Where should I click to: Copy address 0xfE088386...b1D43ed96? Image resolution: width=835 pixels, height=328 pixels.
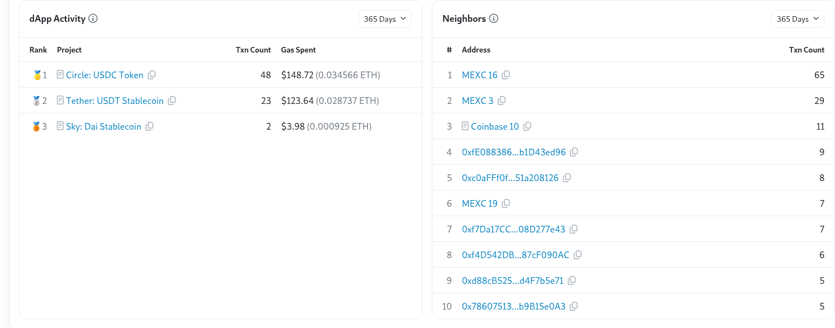coord(574,152)
